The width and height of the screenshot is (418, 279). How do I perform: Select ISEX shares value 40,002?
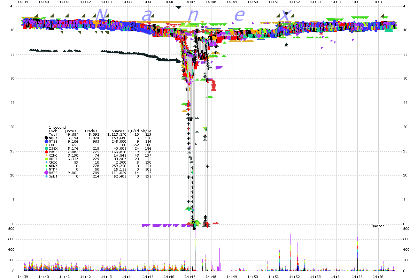pos(120,149)
